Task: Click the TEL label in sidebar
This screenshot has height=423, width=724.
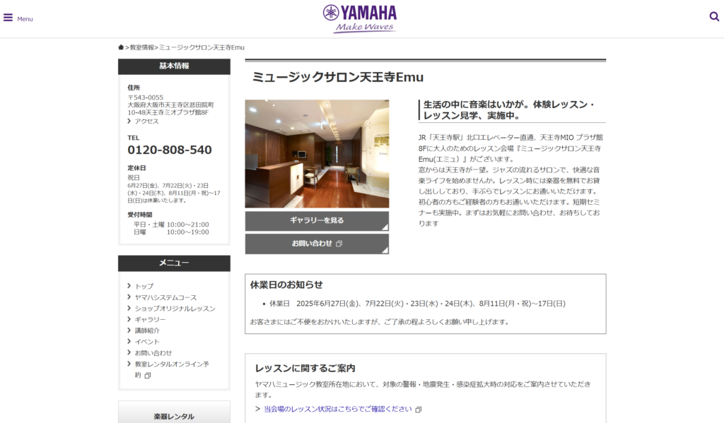Action: pyautogui.click(x=133, y=138)
